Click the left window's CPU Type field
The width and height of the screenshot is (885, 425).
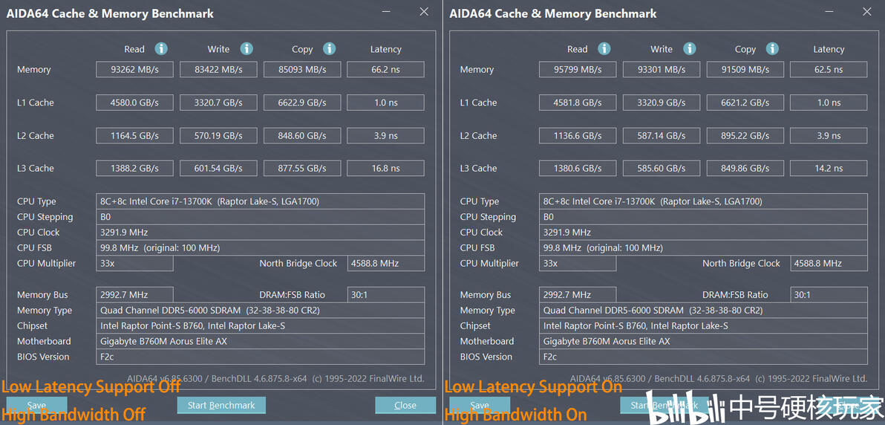tap(260, 201)
